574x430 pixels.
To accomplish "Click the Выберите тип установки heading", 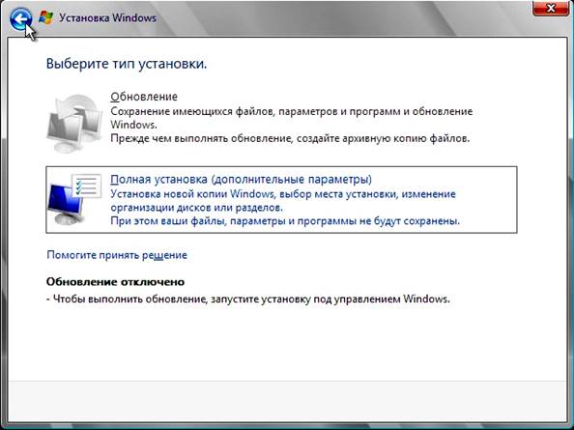I will pos(127,64).
